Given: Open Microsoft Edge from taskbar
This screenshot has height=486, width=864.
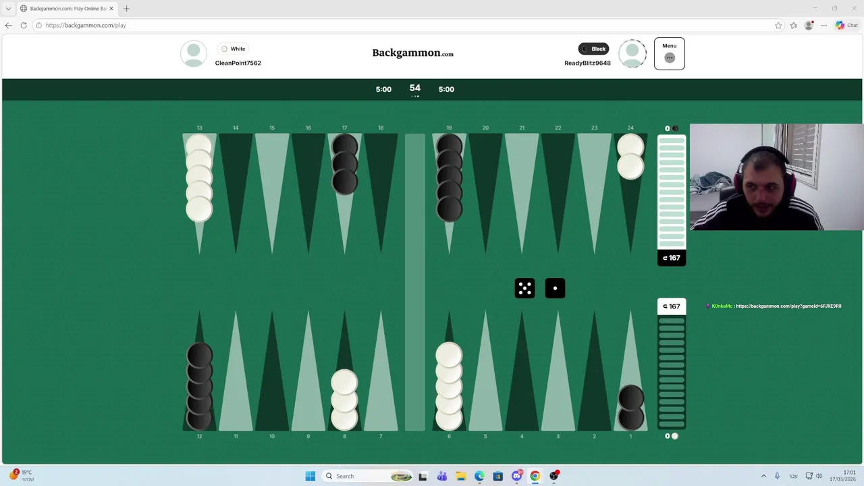Looking at the screenshot, I should coord(479,476).
